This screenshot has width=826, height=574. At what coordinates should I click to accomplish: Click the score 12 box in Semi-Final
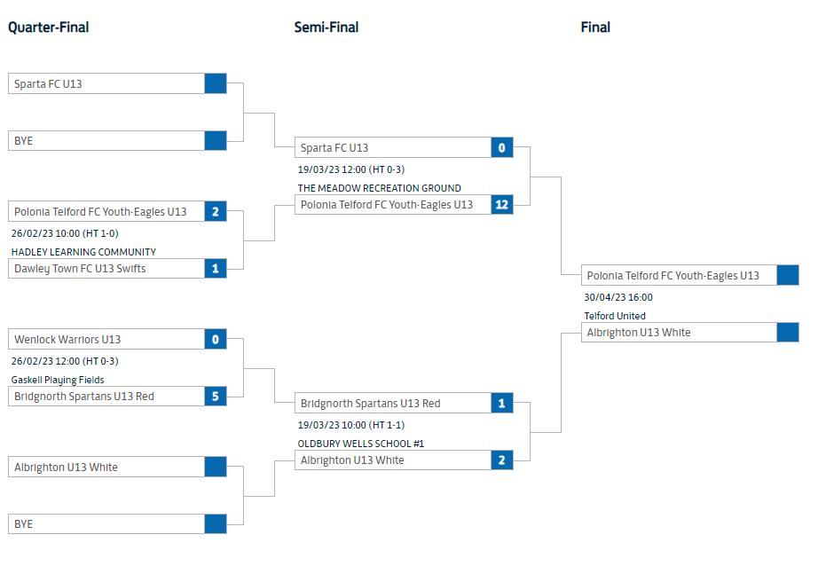[x=501, y=205]
